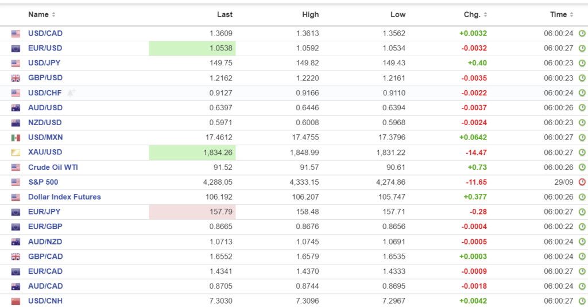Open the Dollar Index Futures link
The image size is (588, 307).
tap(64, 197)
